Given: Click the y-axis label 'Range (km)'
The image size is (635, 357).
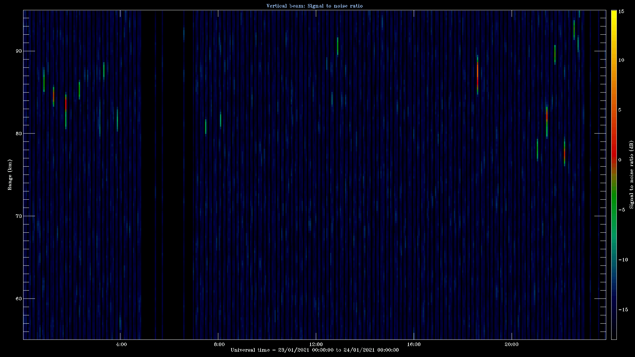Looking at the screenshot, I should point(10,175).
